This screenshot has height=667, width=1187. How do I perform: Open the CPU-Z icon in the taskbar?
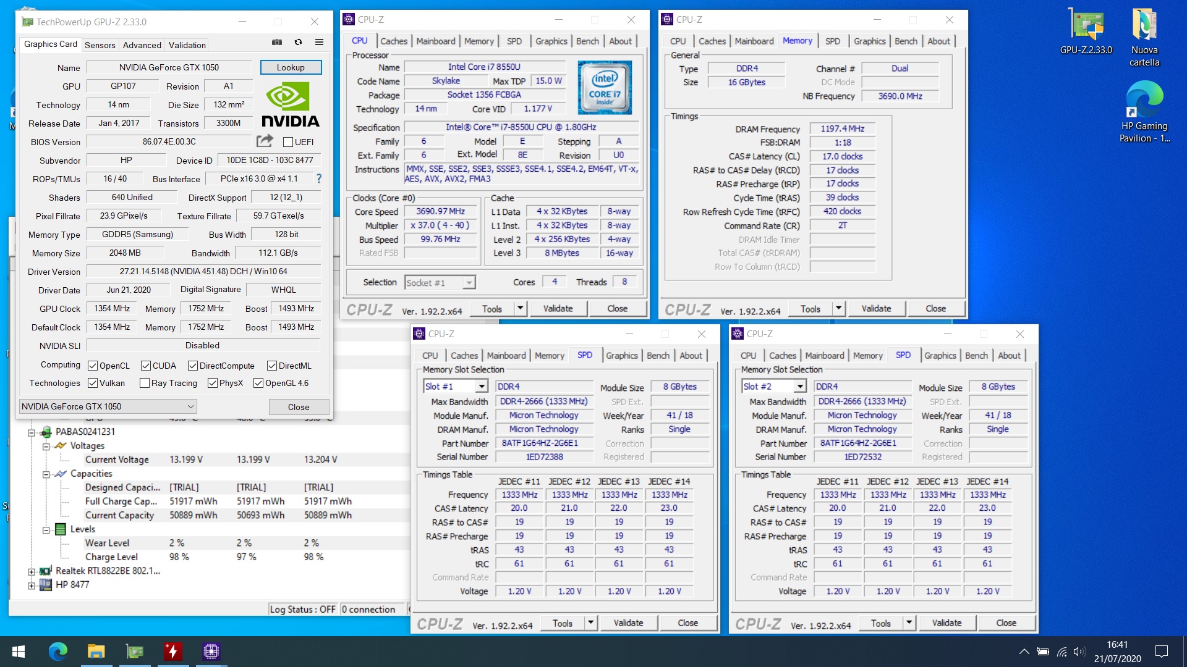click(211, 651)
